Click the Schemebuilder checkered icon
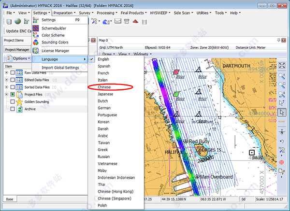290x211 pixels. [36, 28]
